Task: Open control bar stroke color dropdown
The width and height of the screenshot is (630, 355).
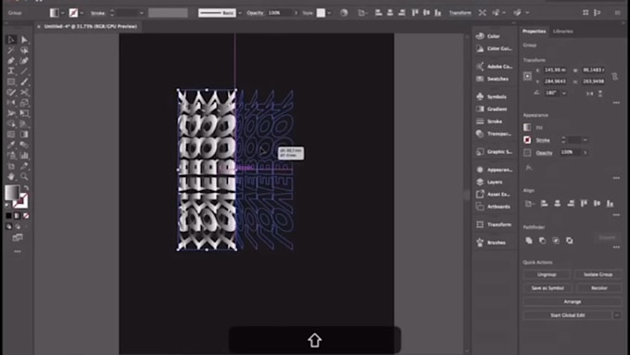Action: [82, 13]
